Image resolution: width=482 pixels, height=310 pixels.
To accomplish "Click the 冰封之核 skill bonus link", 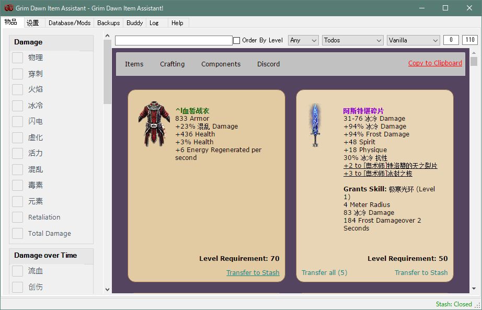I will pyautogui.click(x=378, y=174).
